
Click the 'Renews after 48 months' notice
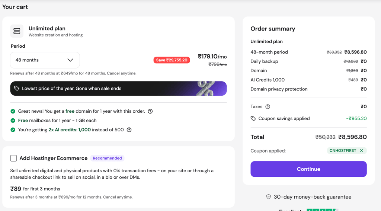(73, 73)
